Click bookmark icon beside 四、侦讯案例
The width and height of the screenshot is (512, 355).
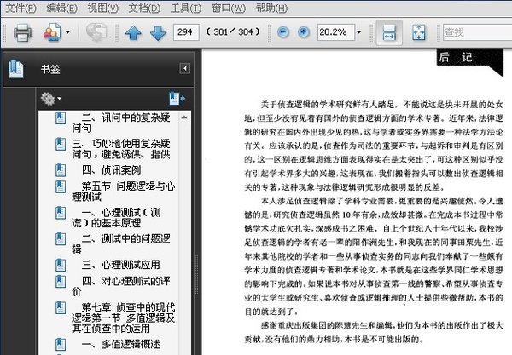point(61,170)
